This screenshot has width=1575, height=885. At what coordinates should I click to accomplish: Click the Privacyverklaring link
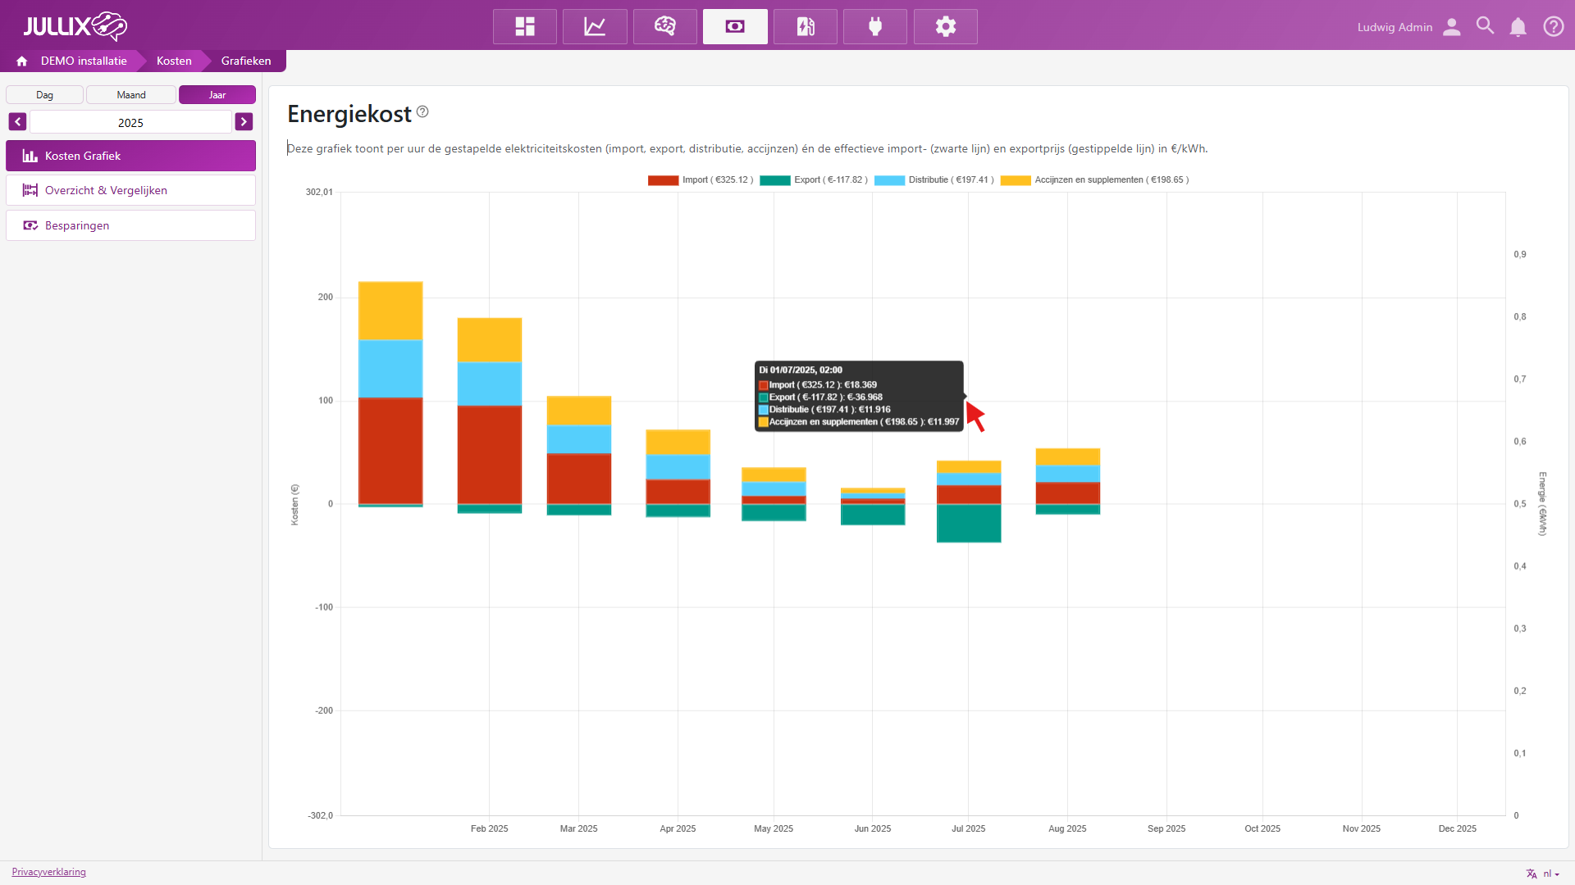(x=48, y=872)
